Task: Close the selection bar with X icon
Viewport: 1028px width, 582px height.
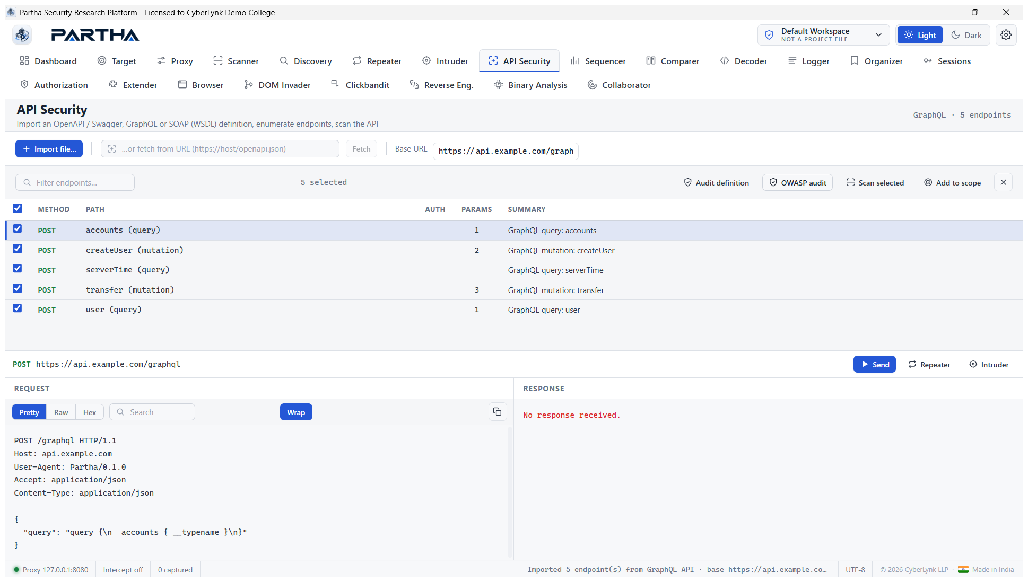Action: [x=1003, y=182]
